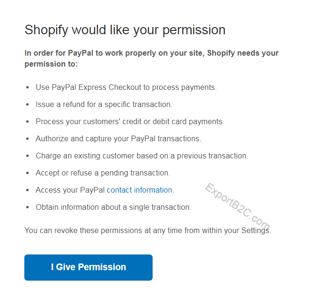Click the bullet dot before 'Issue a refund'
This screenshot has width=310, height=293.
point(27,105)
